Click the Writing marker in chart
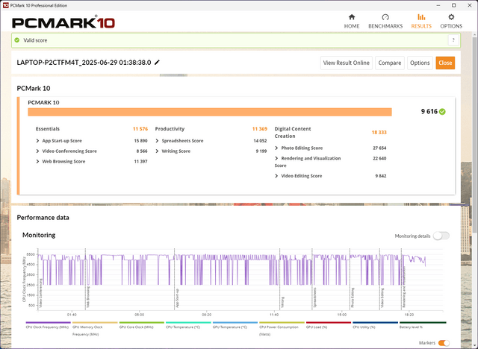 (282, 302)
